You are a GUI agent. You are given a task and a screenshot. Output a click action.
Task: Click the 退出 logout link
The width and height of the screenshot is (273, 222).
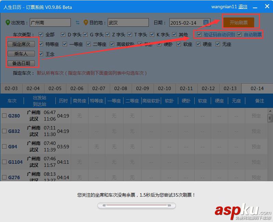tap(243, 7)
